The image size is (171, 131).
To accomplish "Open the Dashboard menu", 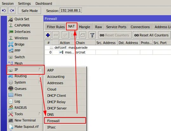I will click(x=44, y=3).
